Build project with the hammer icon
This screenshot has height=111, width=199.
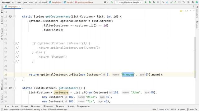click(112, 2)
